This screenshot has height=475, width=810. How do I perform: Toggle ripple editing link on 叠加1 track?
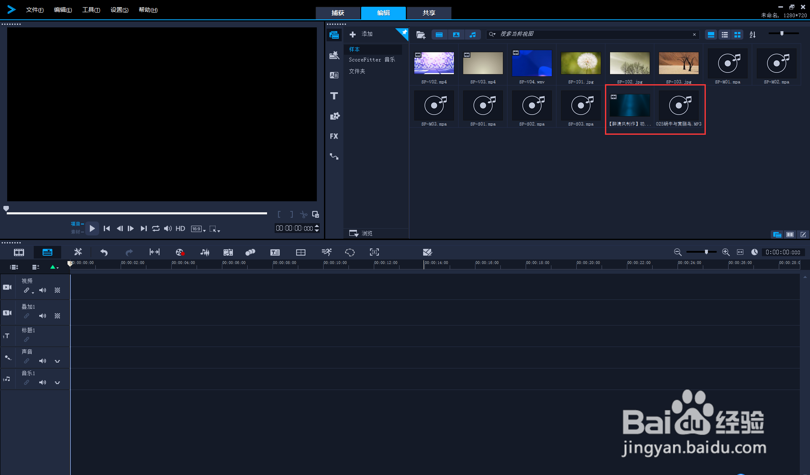pos(27,316)
